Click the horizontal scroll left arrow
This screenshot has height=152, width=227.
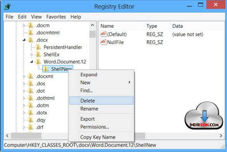coord(7,136)
